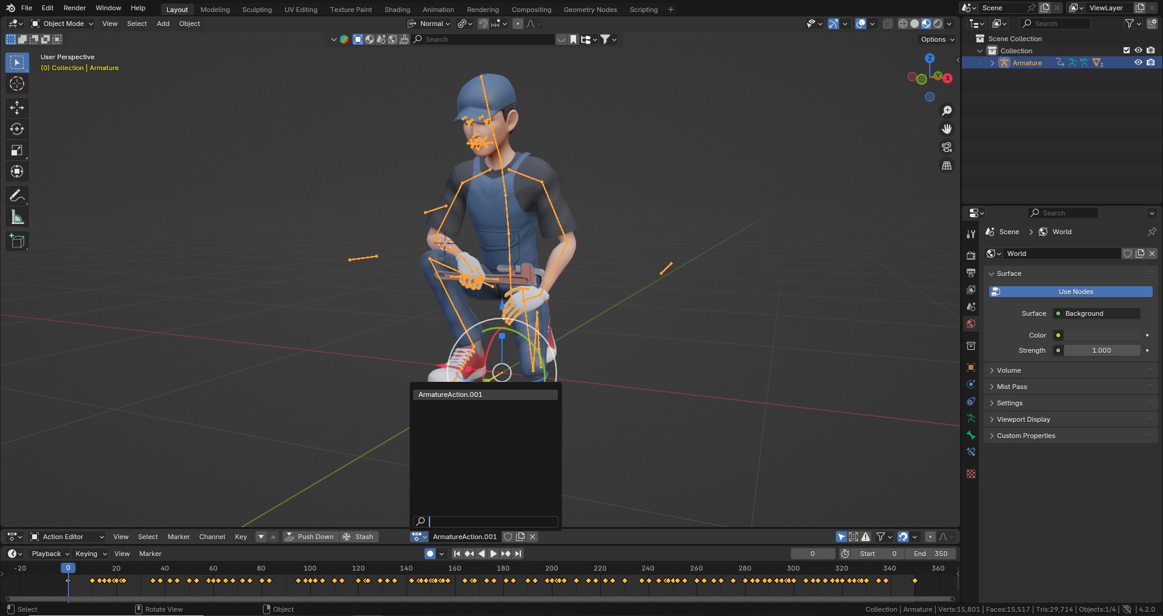Toggle Armature visibility eye in outliner
Screen dimensions: 1163x616
click(1138, 62)
